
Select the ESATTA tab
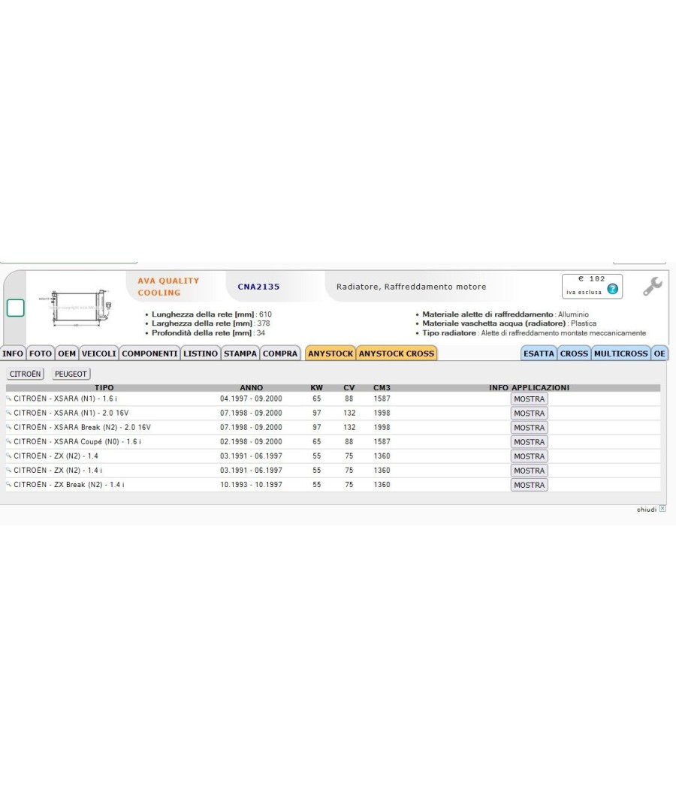[x=539, y=353]
